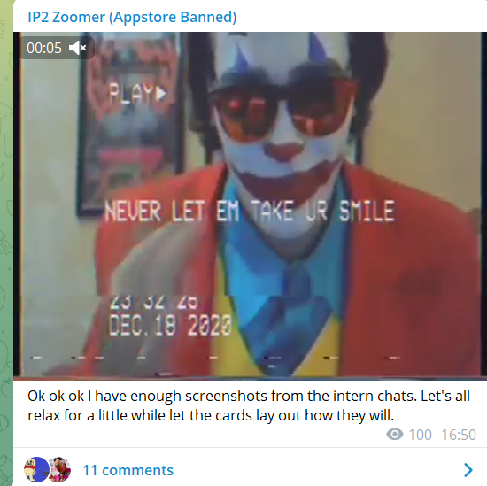Click the second line of text starting with relax
This screenshot has width=487, height=486.
click(211, 415)
